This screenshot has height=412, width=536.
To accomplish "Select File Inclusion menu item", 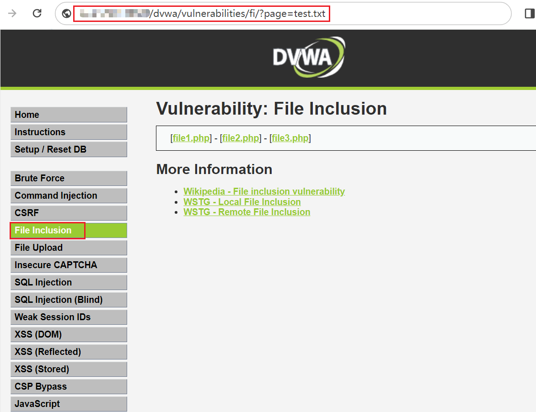I will (69, 230).
